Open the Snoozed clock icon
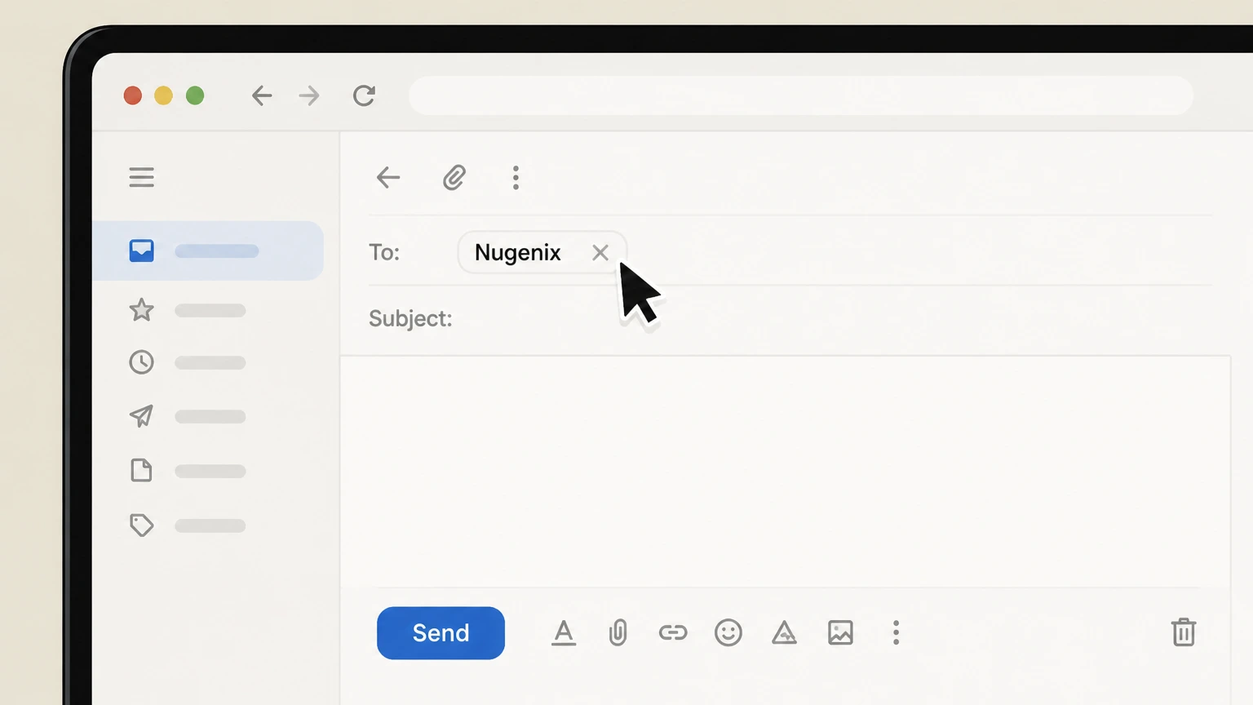The image size is (1253, 705). click(x=141, y=362)
